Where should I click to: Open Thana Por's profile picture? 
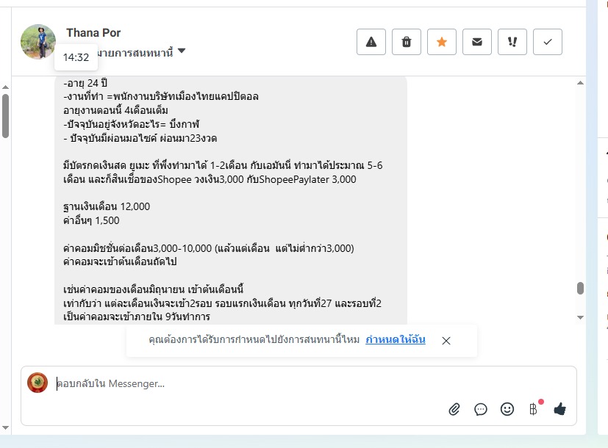click(38, 42)
